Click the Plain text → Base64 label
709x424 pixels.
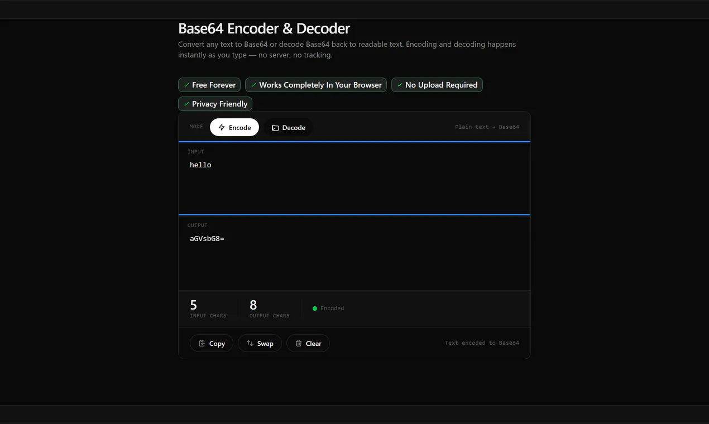487,127
